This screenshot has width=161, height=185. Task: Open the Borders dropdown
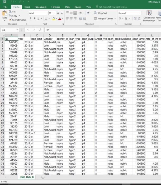click(49, 18)
